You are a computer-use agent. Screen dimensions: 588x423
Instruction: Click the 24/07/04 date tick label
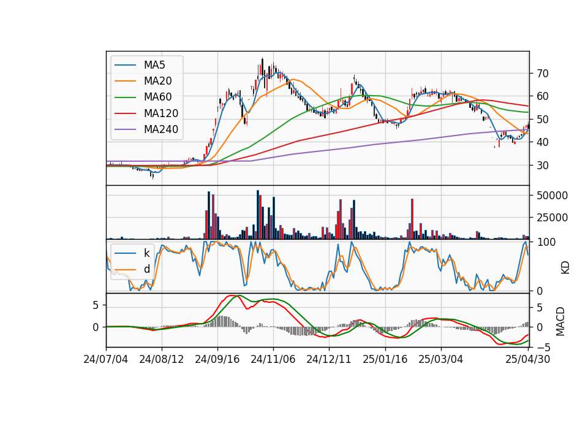106,360
